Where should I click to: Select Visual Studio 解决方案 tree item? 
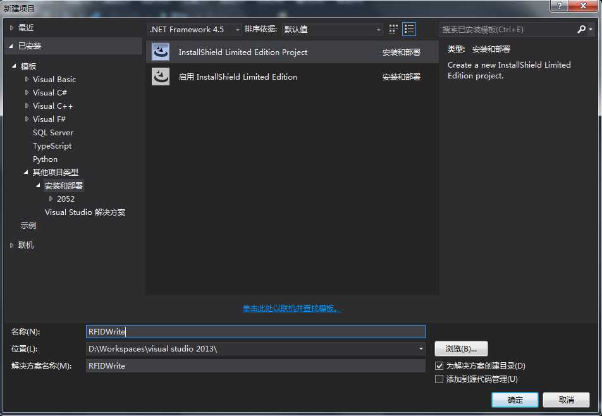(x=85, y=212)
